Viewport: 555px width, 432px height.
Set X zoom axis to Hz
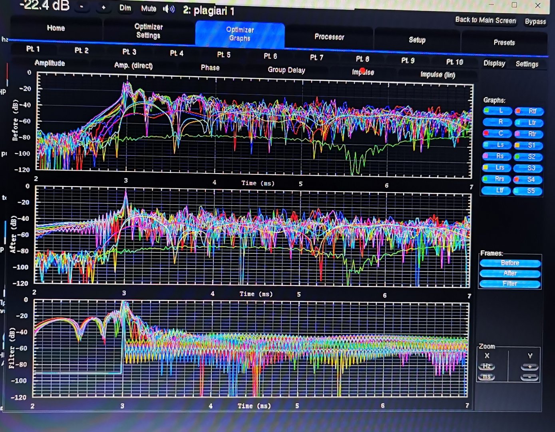coord(487,366)
